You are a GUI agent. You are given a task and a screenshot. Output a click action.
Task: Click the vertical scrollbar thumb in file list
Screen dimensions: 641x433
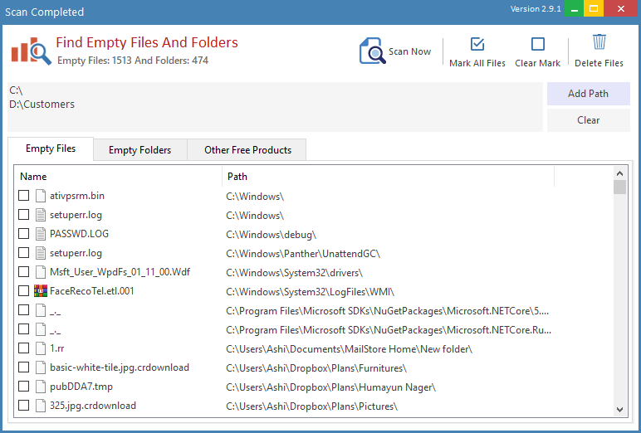pos(619,187)
